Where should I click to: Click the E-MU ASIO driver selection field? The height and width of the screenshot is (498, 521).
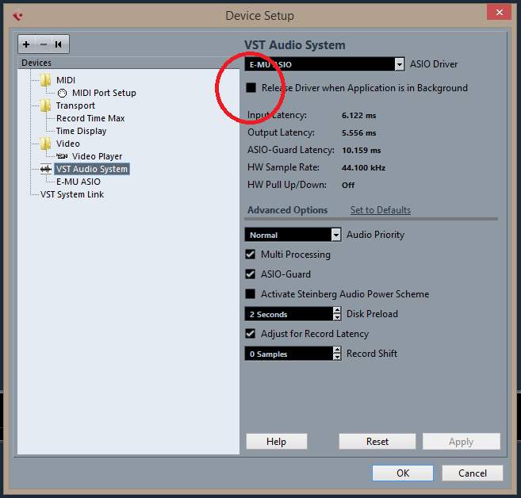(x=320, y=64)
